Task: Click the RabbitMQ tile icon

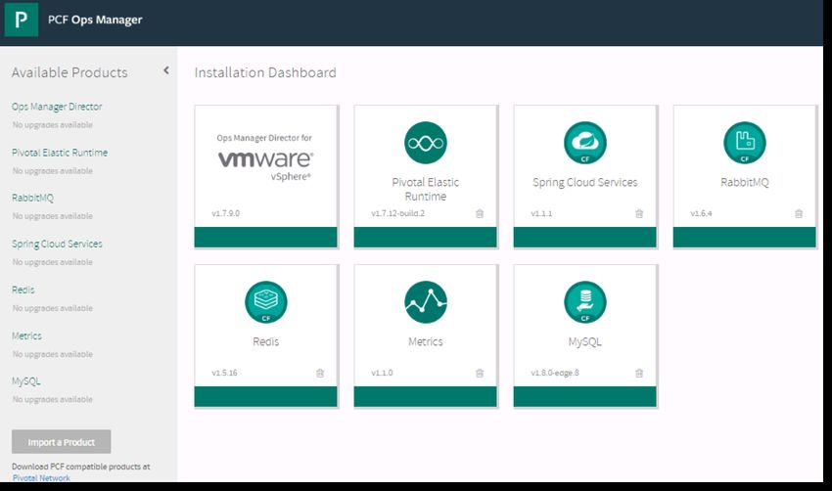Action: tap(744, 143)
